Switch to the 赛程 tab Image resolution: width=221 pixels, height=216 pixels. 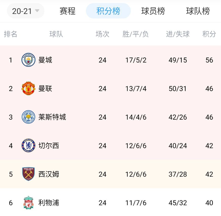coord(68,11)
